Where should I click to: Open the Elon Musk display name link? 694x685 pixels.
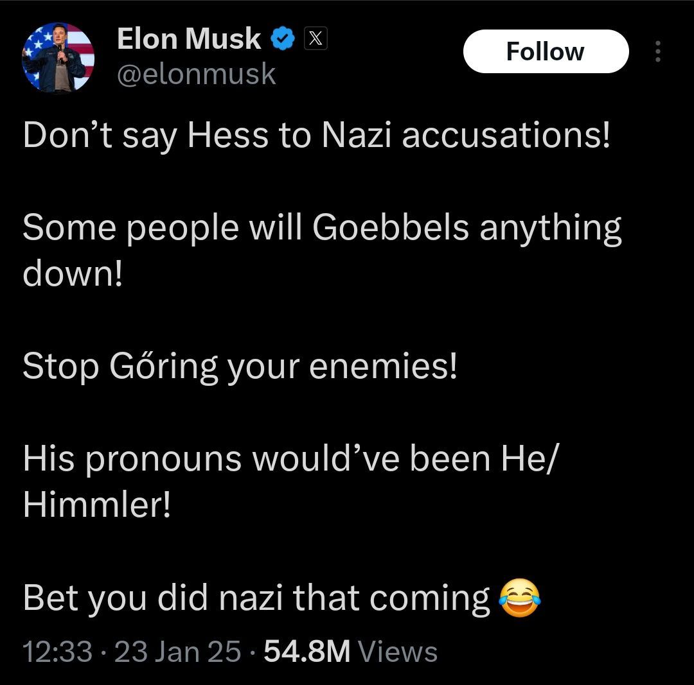189,40
